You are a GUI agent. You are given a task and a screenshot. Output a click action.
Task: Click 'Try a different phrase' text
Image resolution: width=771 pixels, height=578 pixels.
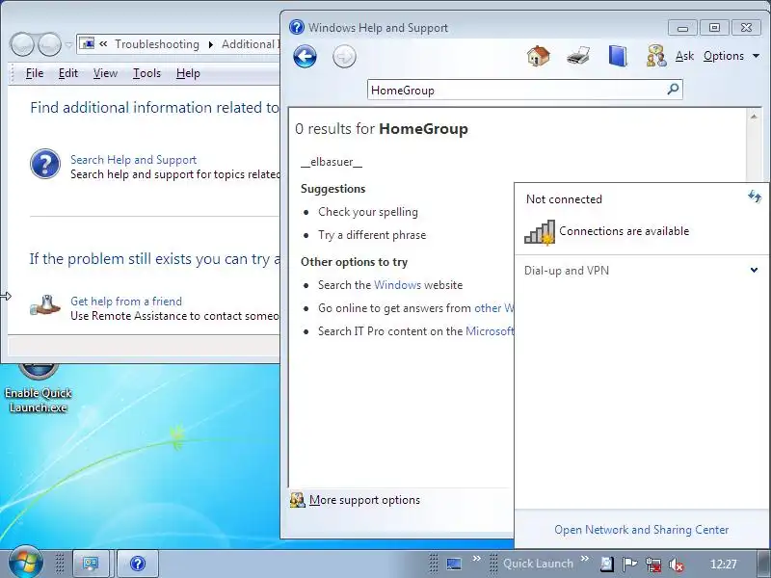372,235
